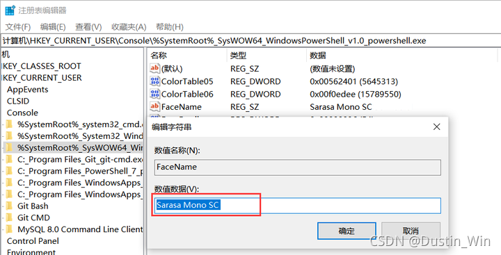This screenshot has width=501, height=255.
Task: Select the FaceName value name in list
Action: (x=182, y=107)
